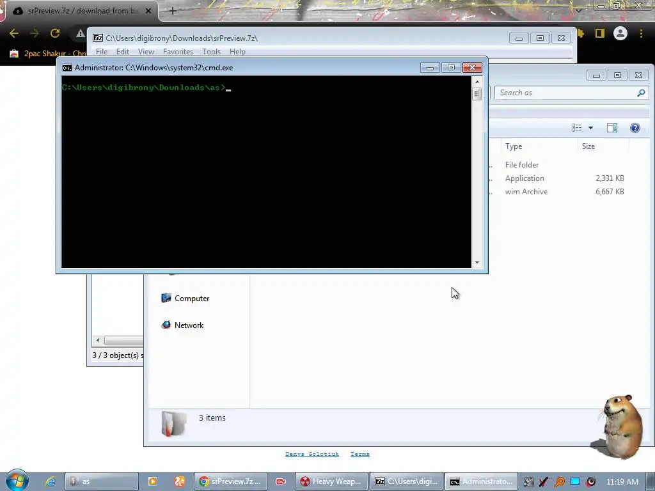Toggle the Explorer preview pane button
655x491 pixels.
tap(612, 128)
